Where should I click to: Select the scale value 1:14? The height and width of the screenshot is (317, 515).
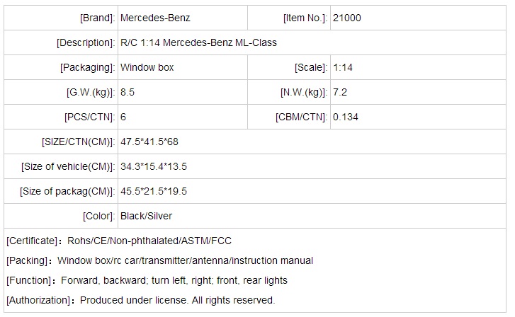[x=344, y=67]
